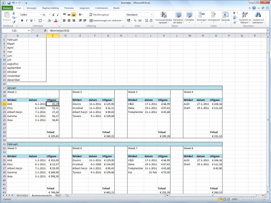The width and height of the screenshot is (271, 203).
Task: Open the Calibri font name dropdown
Action: [x=41, y=15]
